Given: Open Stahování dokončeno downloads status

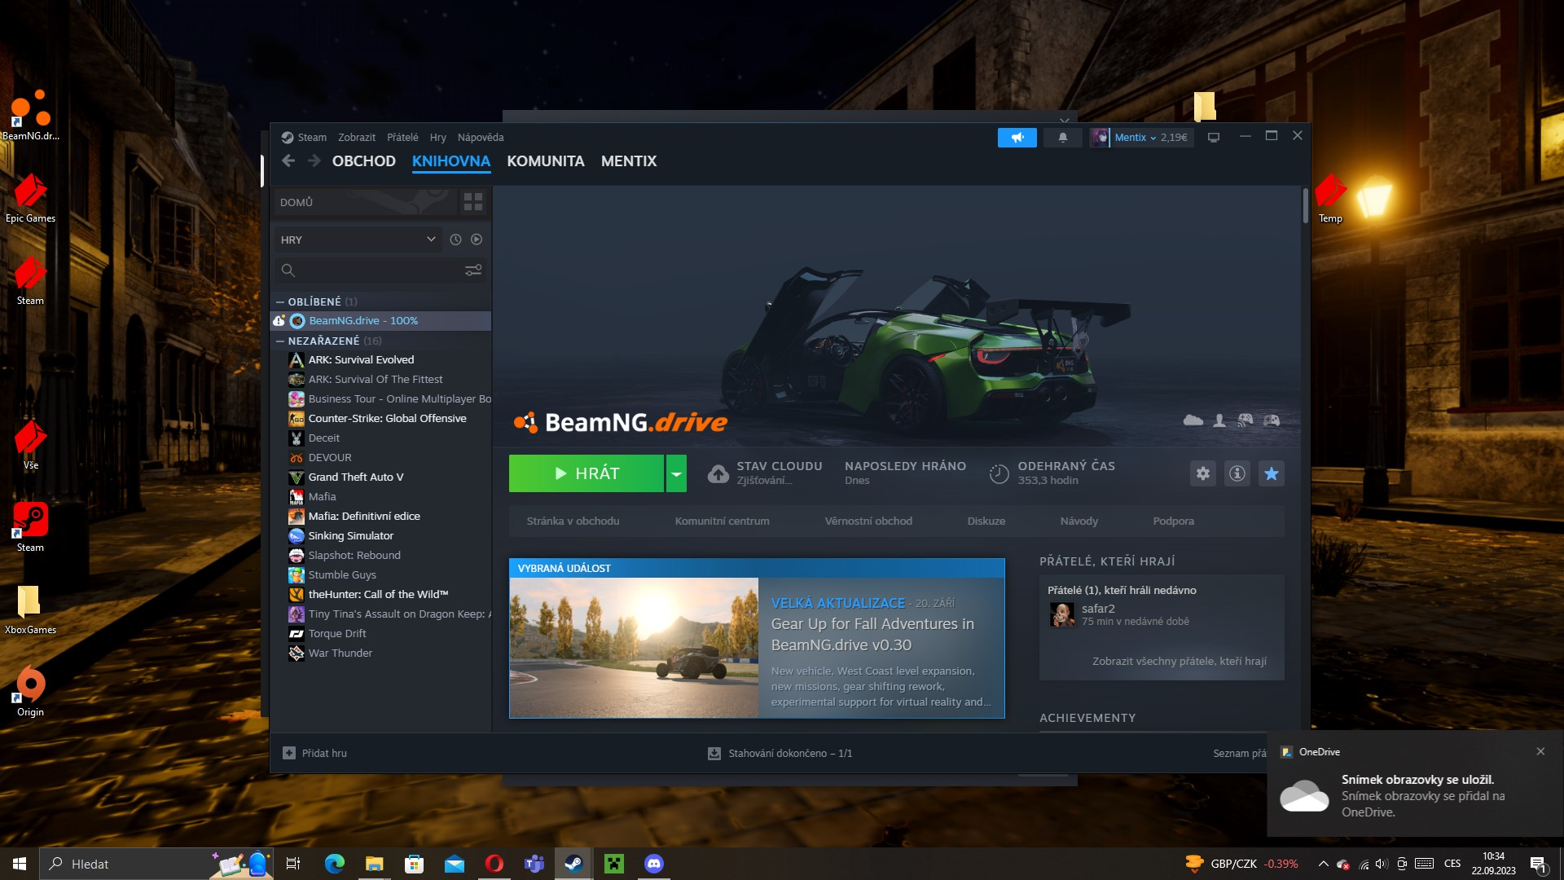Looking at the screenshot, I should [x=789, y=754].
